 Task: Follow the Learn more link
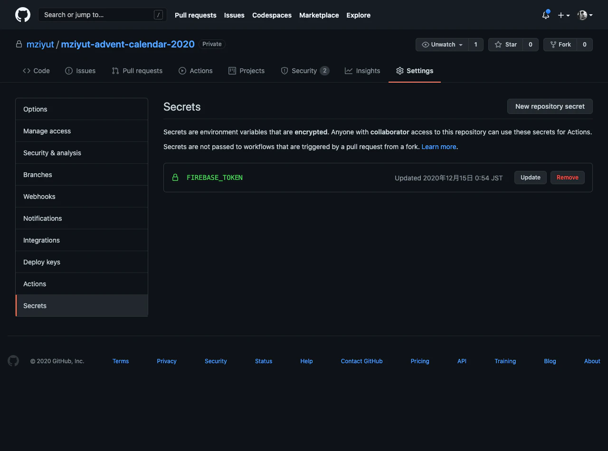pyautogui.click(x=438, y=146)
